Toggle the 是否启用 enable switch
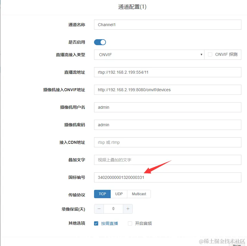 coord(100,42)
